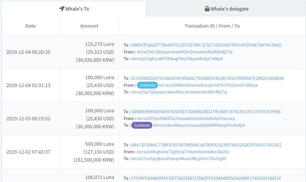The image size is (306, 182).
Task: Click the Date column header
Action: click(x=31, y=26)
